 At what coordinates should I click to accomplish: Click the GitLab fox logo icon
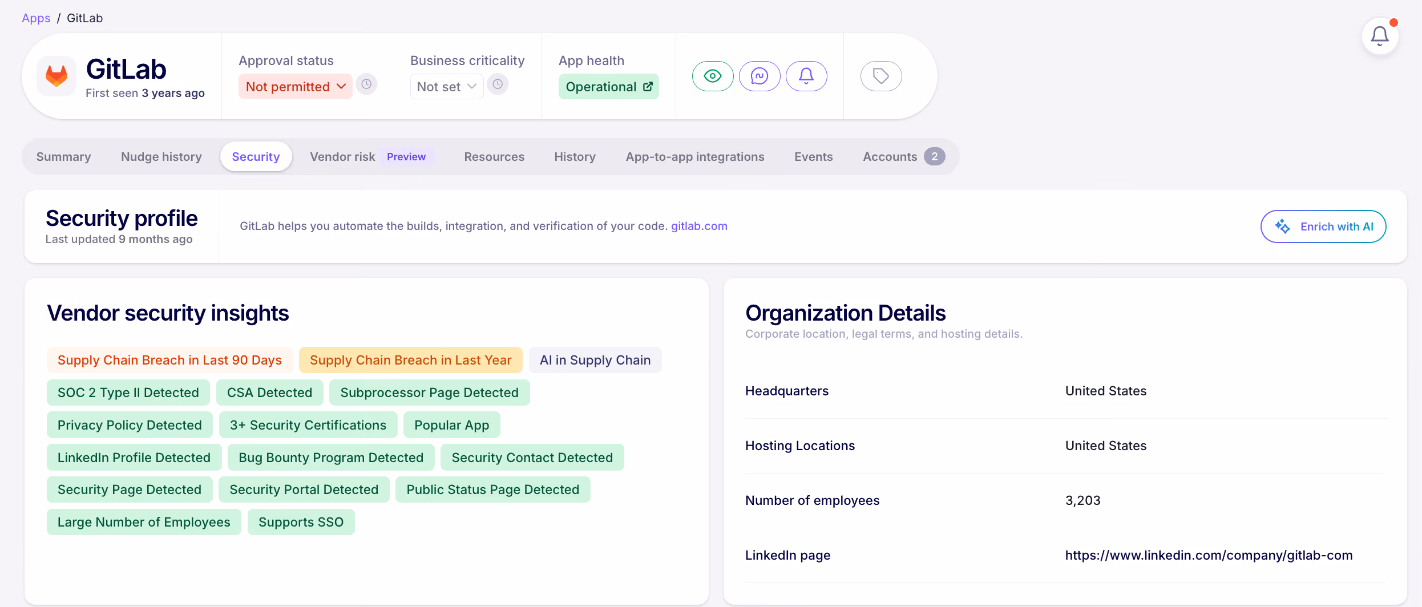pos(56,76)
